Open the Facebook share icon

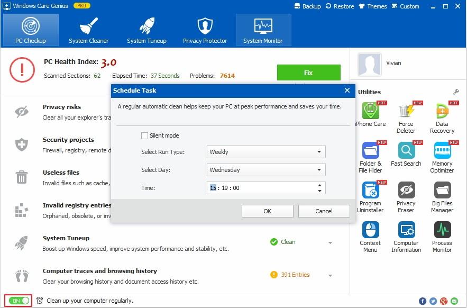[423, 301]
